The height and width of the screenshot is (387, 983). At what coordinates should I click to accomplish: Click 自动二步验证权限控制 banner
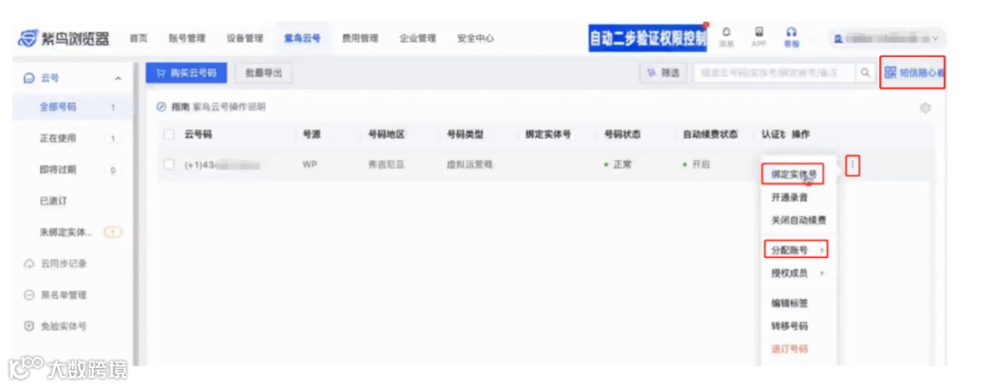[648, 37]
